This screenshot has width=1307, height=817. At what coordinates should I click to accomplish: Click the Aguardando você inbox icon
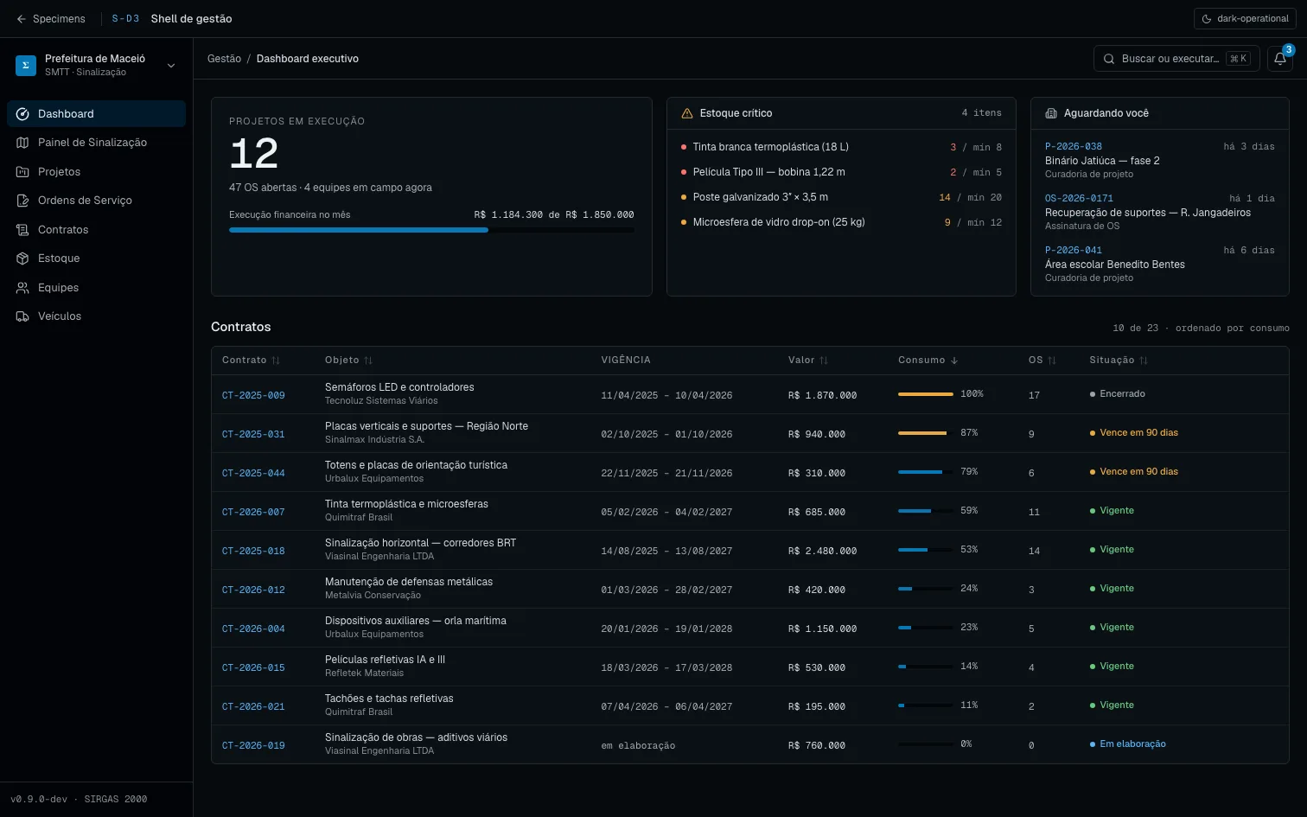point(1051,113)
